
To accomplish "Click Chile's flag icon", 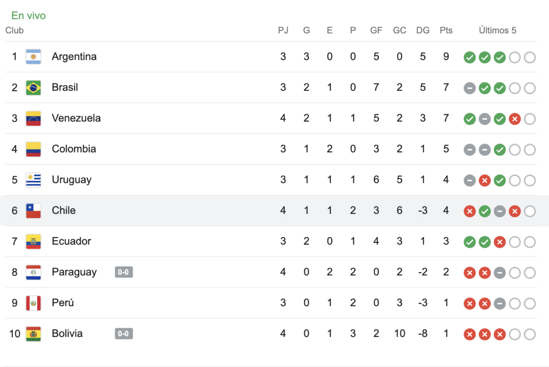I will point(33,211).
